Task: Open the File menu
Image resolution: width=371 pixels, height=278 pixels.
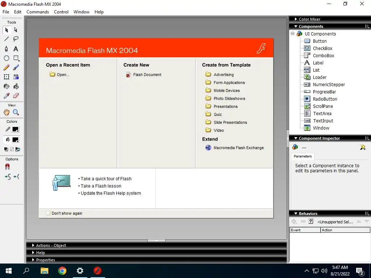Action: pos(6,12)
